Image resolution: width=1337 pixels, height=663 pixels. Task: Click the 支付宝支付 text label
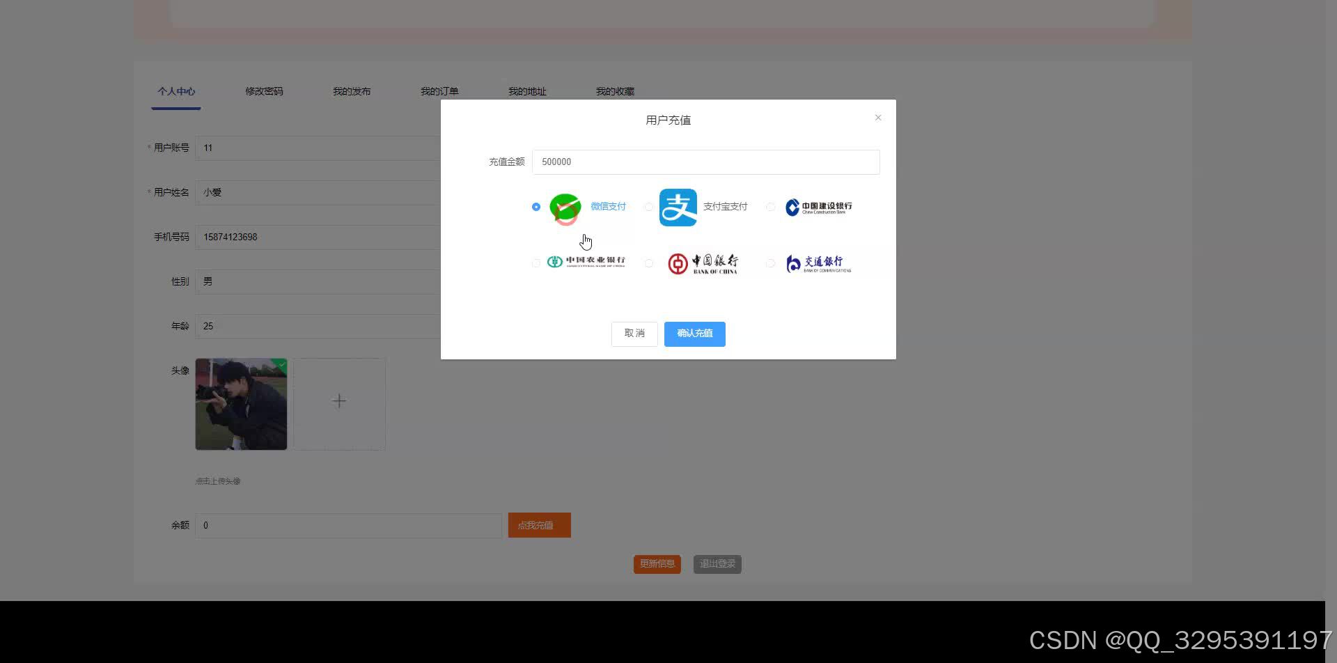tap(725, 207)
